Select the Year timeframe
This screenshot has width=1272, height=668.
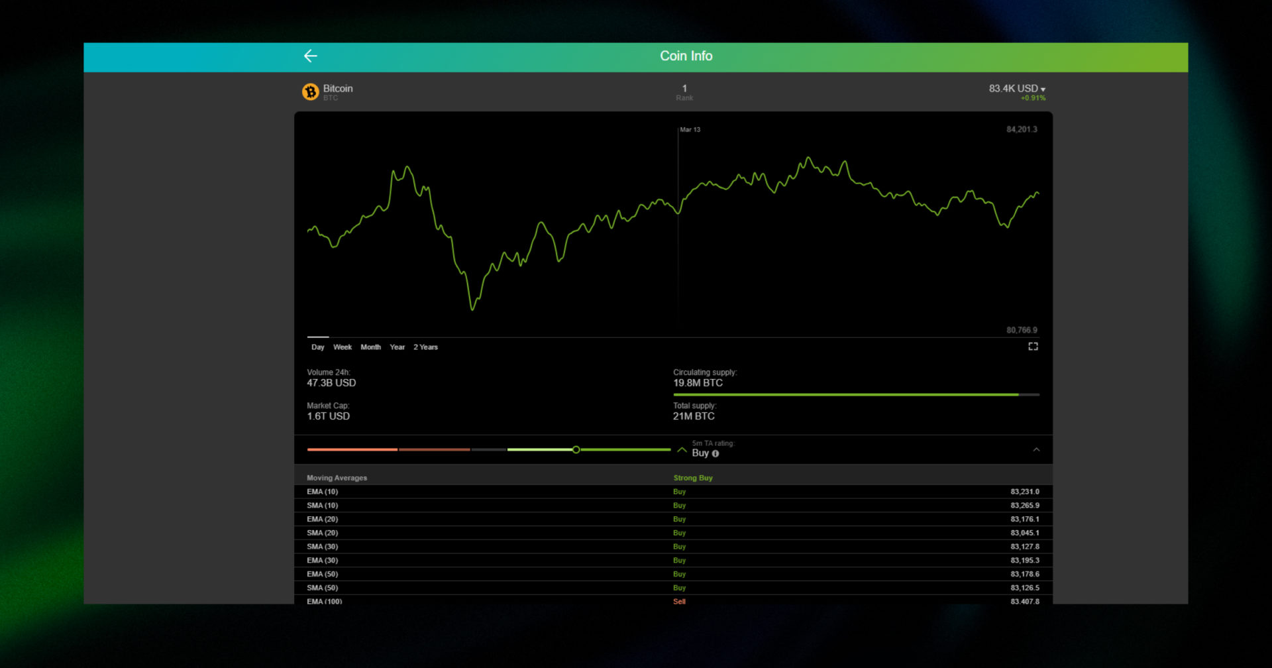pos(397,347)
